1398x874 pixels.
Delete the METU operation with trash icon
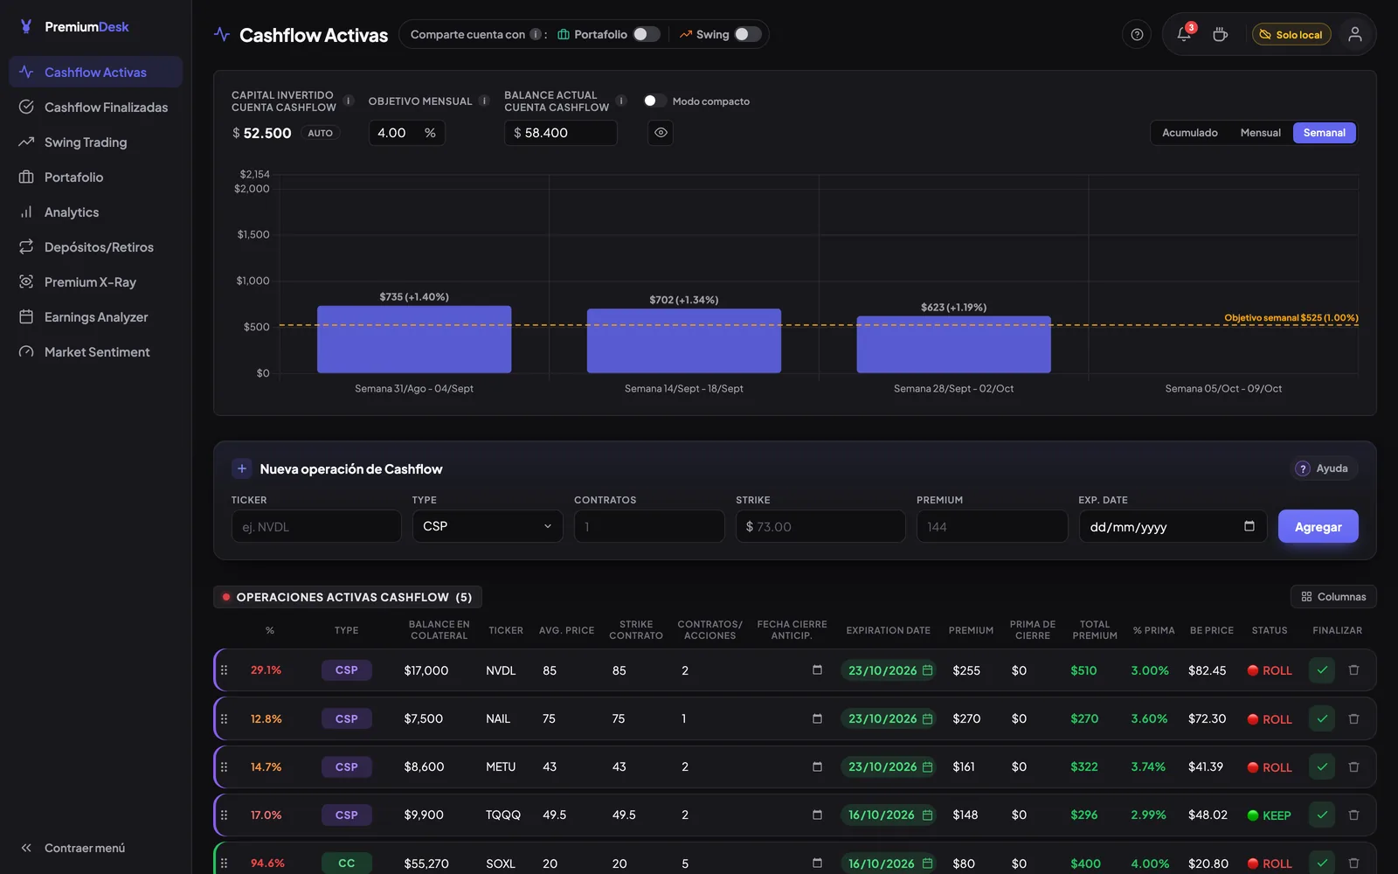(1353, 766)
